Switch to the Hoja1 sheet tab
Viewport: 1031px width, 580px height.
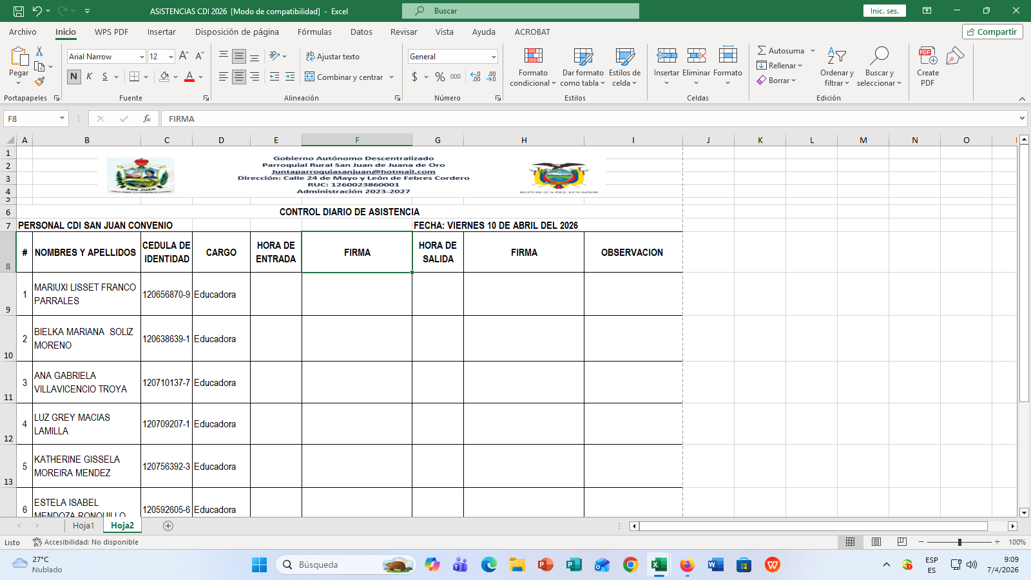(x=83, y=526)
